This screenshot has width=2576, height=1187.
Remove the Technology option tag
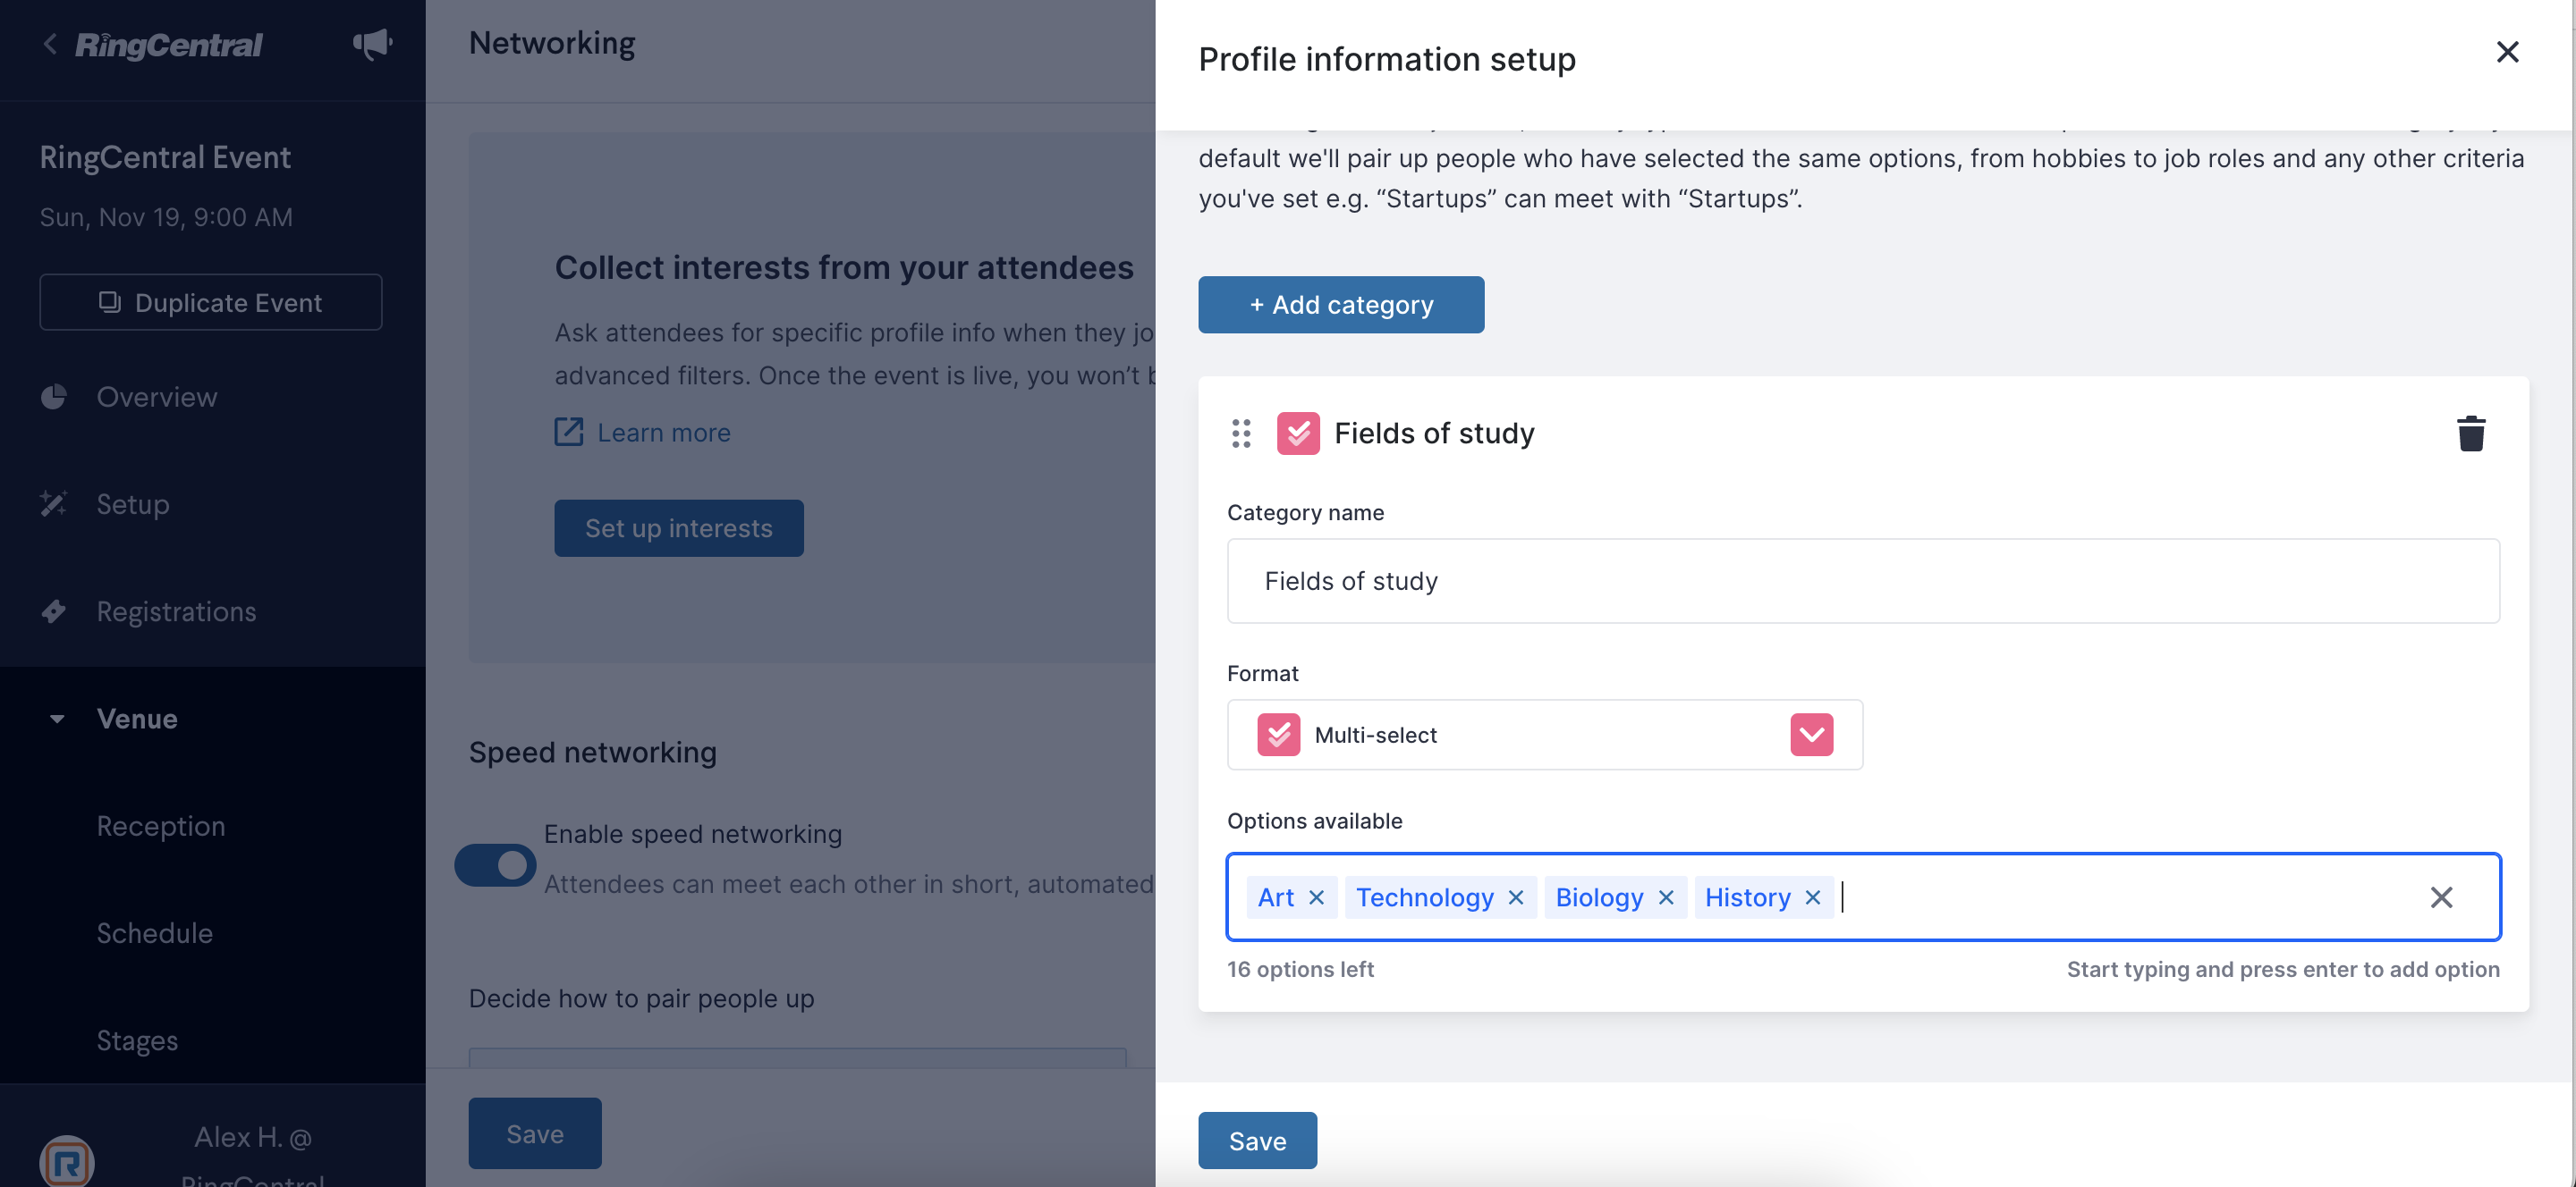click(1515, 897)
